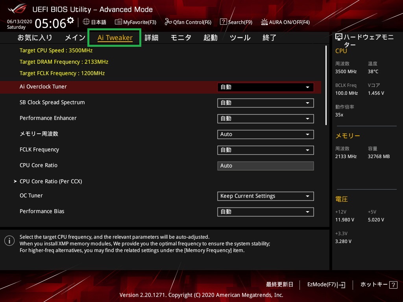Click the EzMode exit arrow icon

[341, 285]
